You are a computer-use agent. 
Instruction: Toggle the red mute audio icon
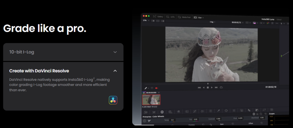(x=156, y=88)
